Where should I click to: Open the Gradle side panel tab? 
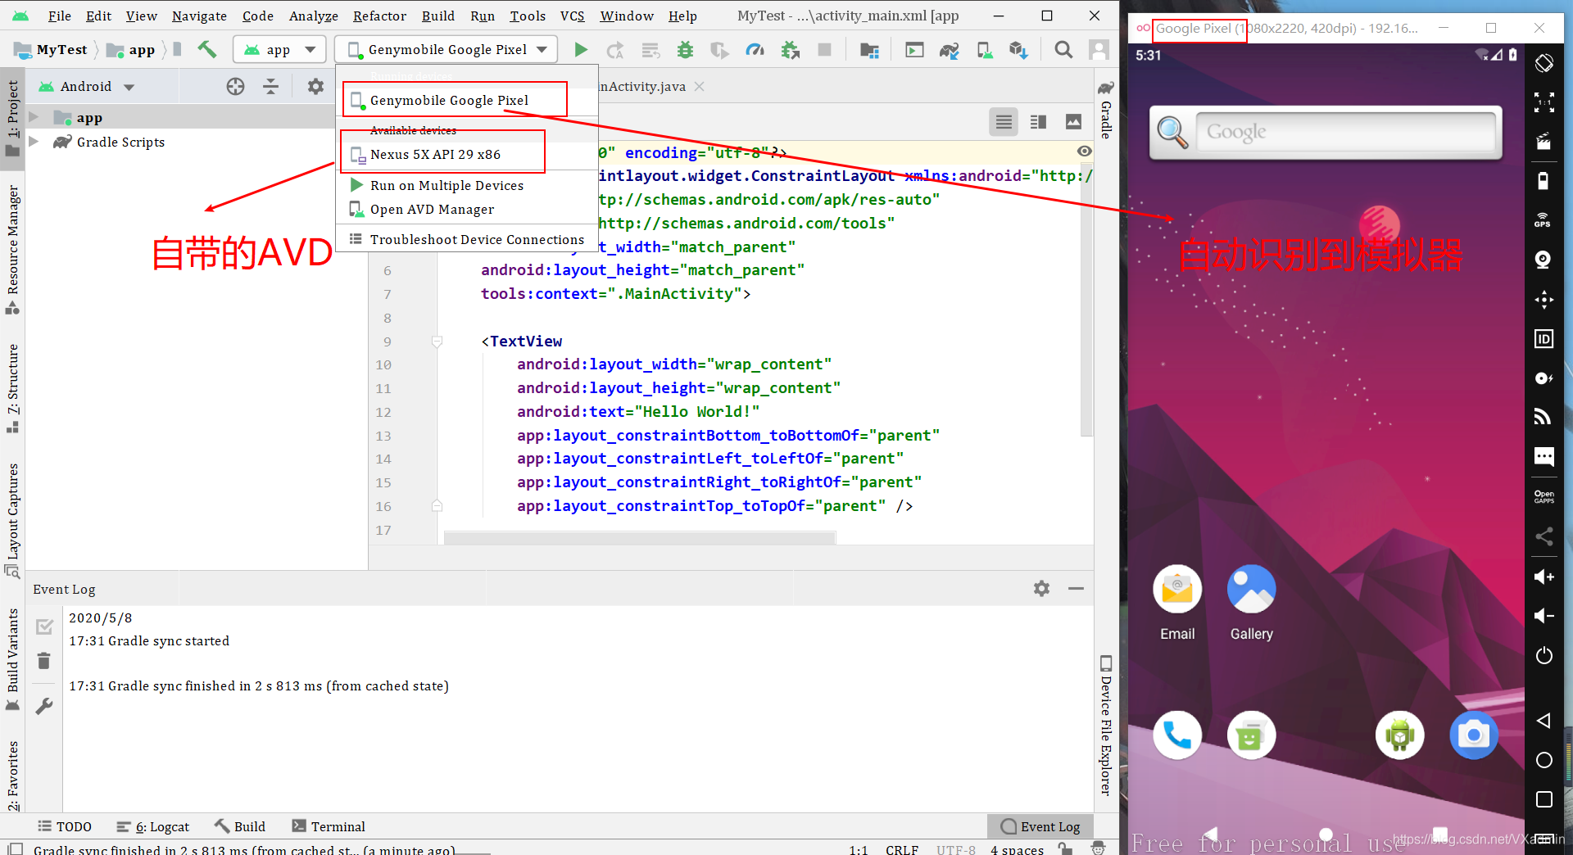point(1106,111)
